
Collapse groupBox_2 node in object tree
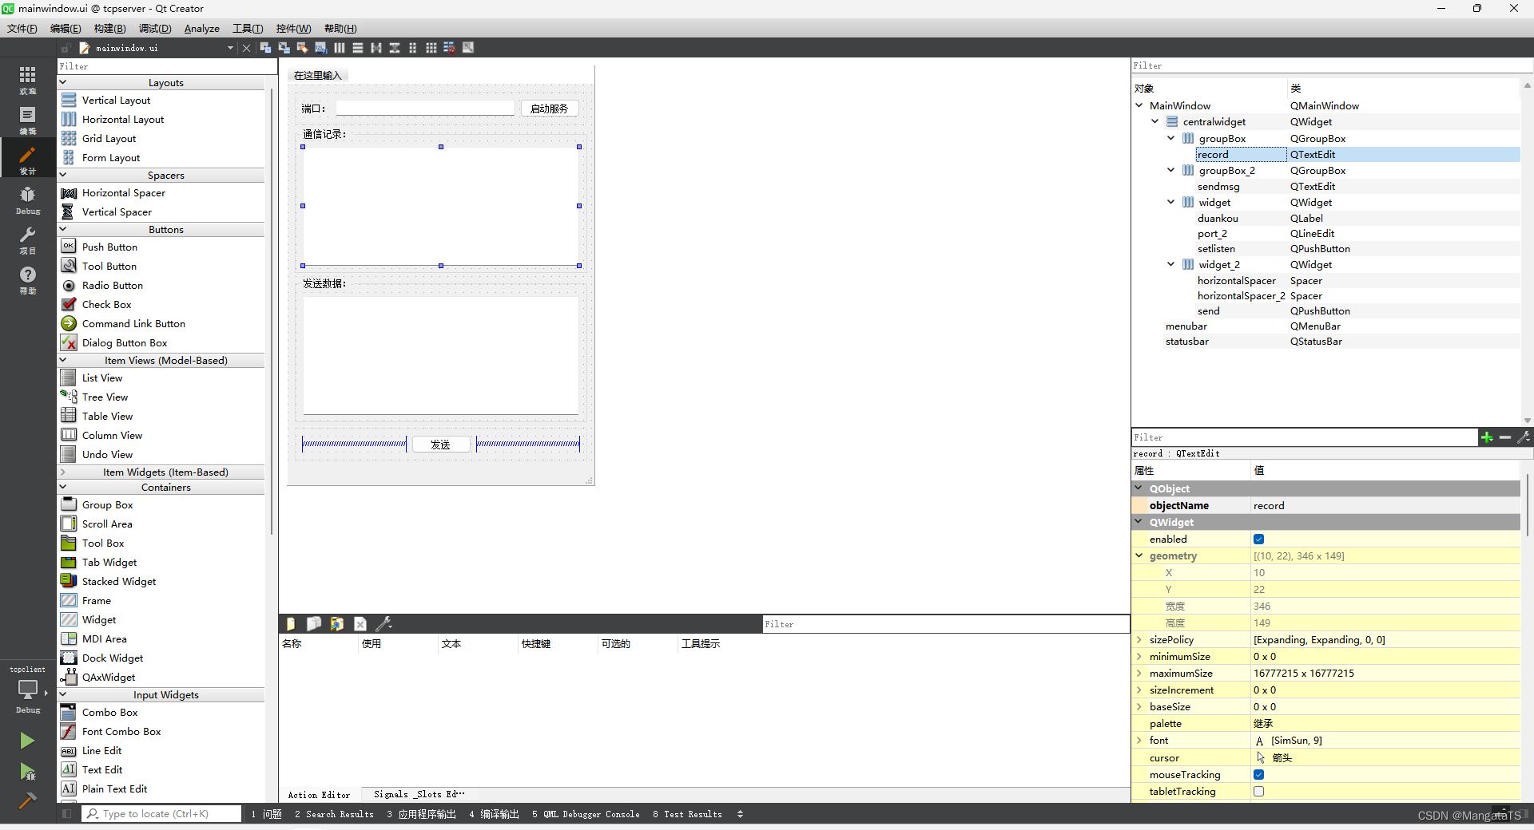(1171, 170)
